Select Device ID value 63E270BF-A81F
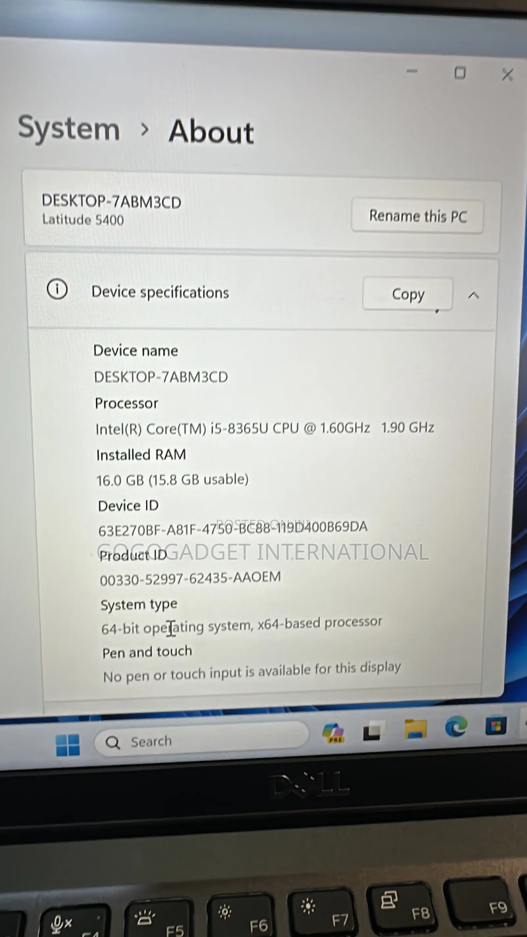 [233, 529]
